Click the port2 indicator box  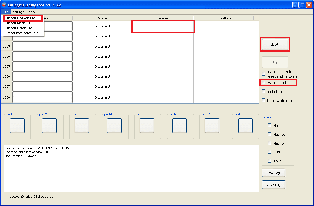tap(49, 125)
